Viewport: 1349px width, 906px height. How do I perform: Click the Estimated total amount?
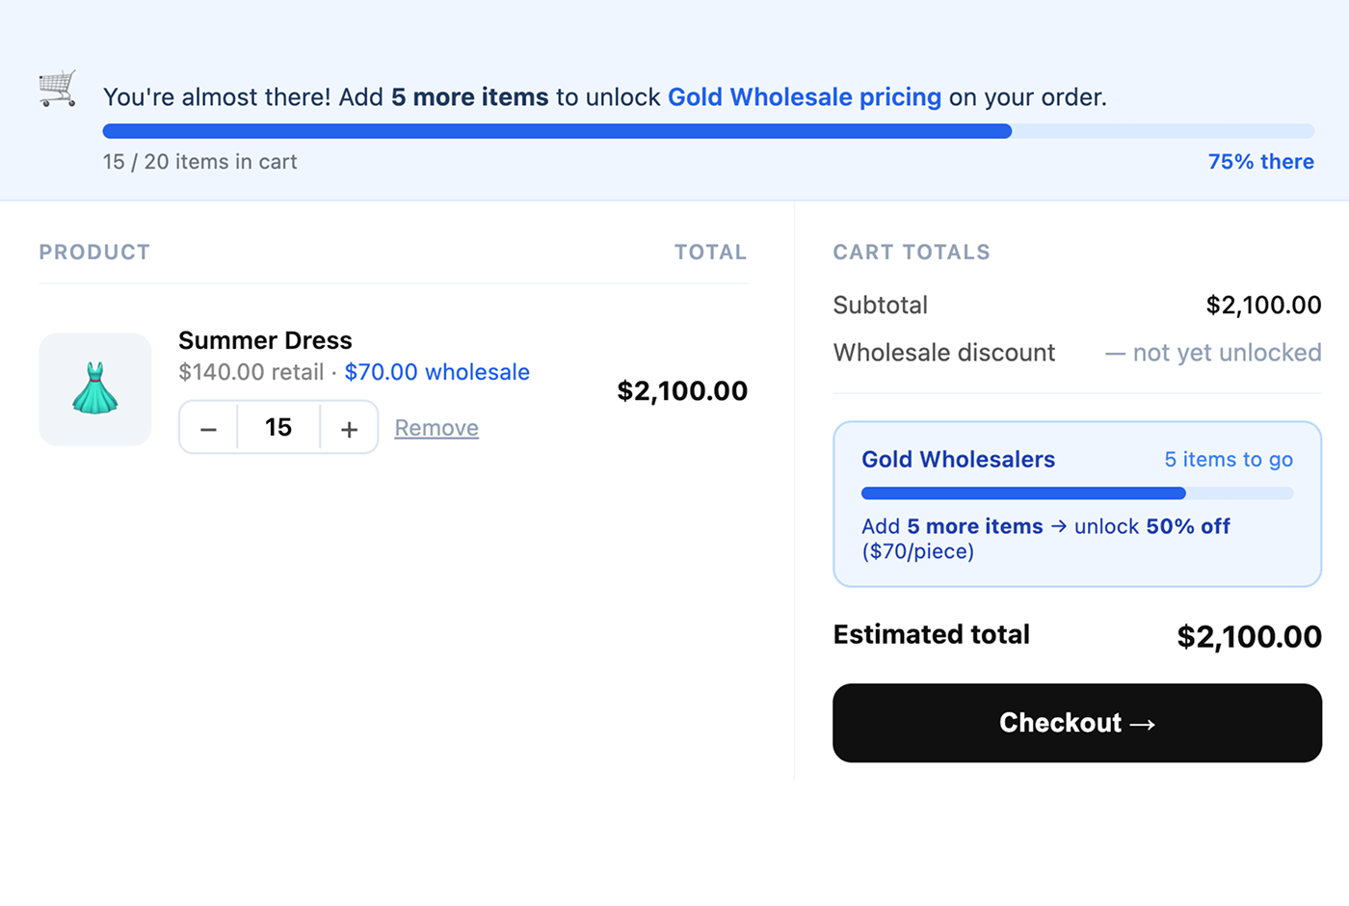(x=1247, y=635)
